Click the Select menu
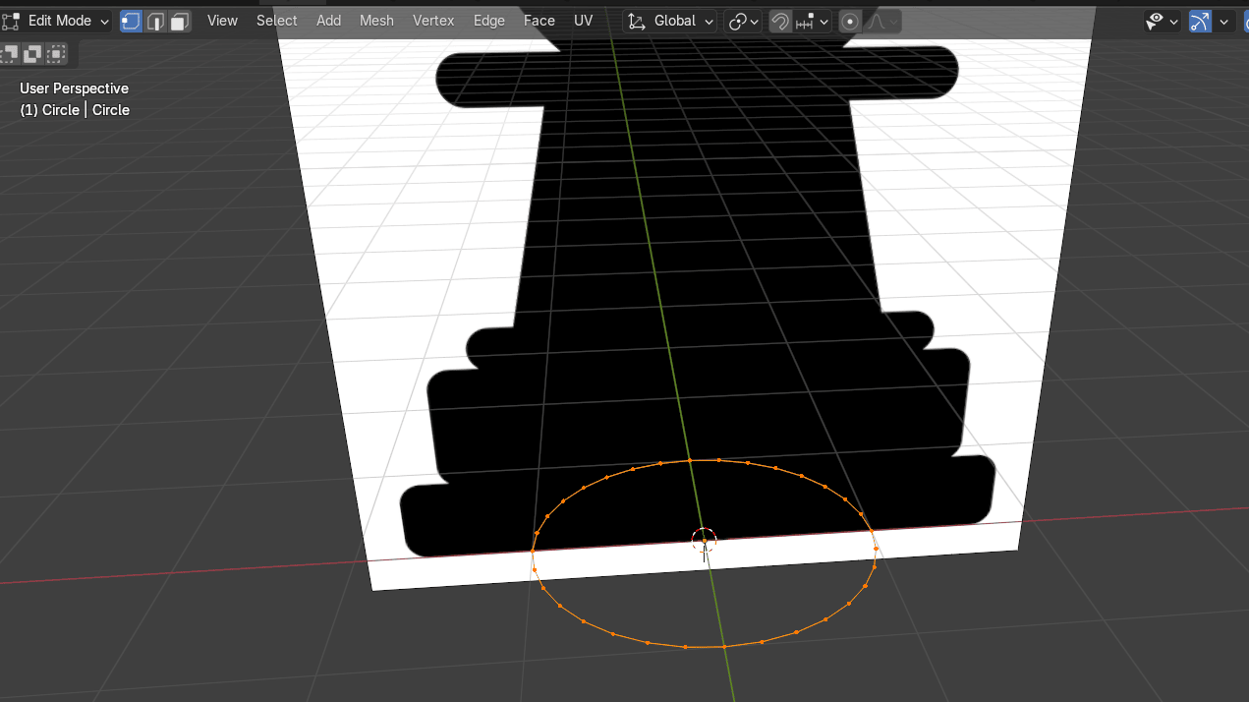Viewport: 1249px width, 702px height. [x=276, y=21]
